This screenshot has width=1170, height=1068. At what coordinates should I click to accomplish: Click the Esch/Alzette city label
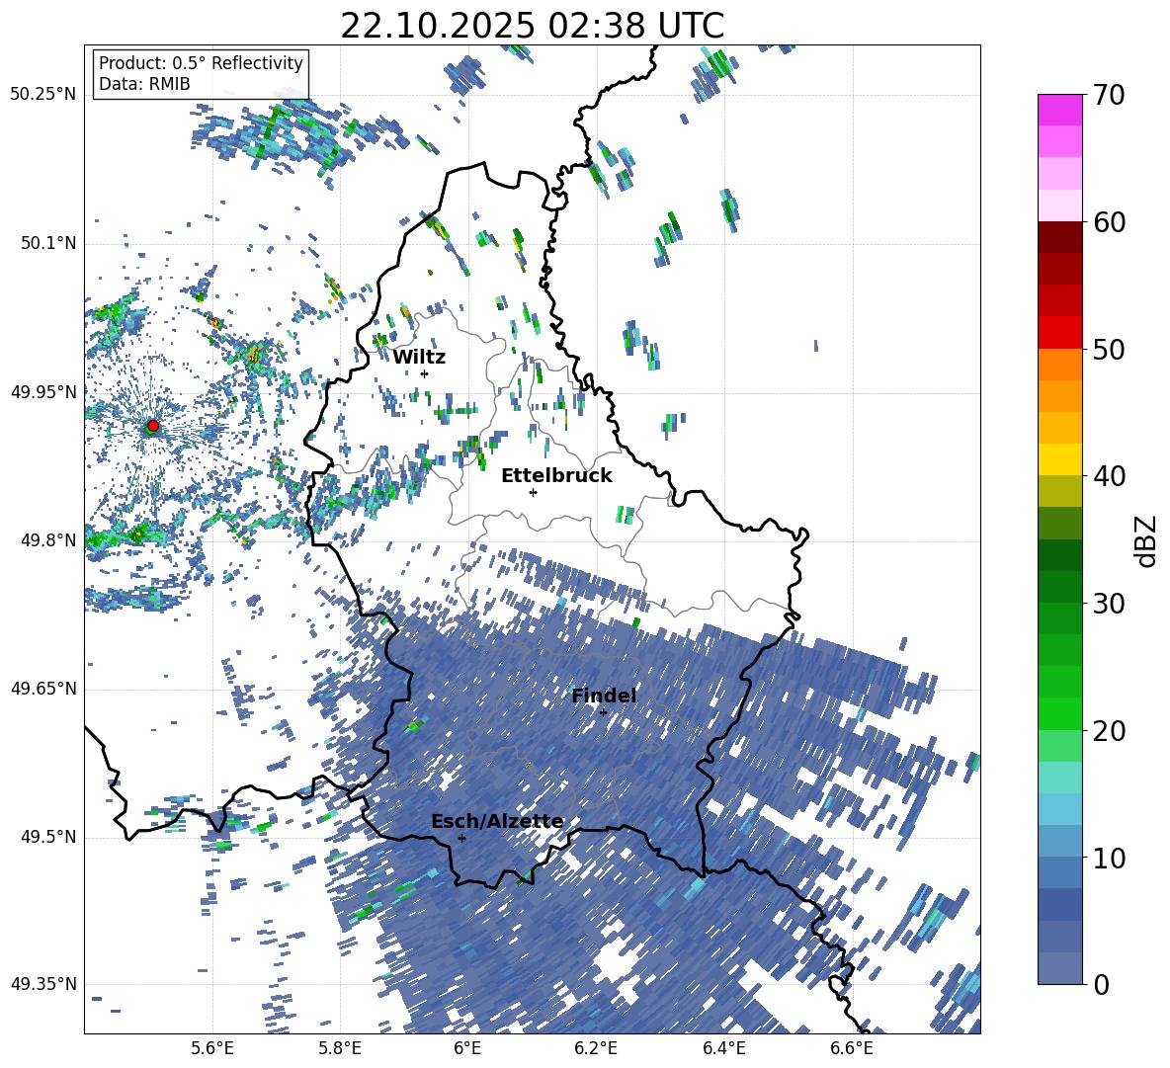point(497,822)
